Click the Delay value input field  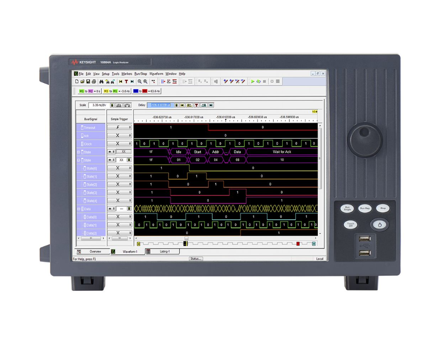[160, 105]
